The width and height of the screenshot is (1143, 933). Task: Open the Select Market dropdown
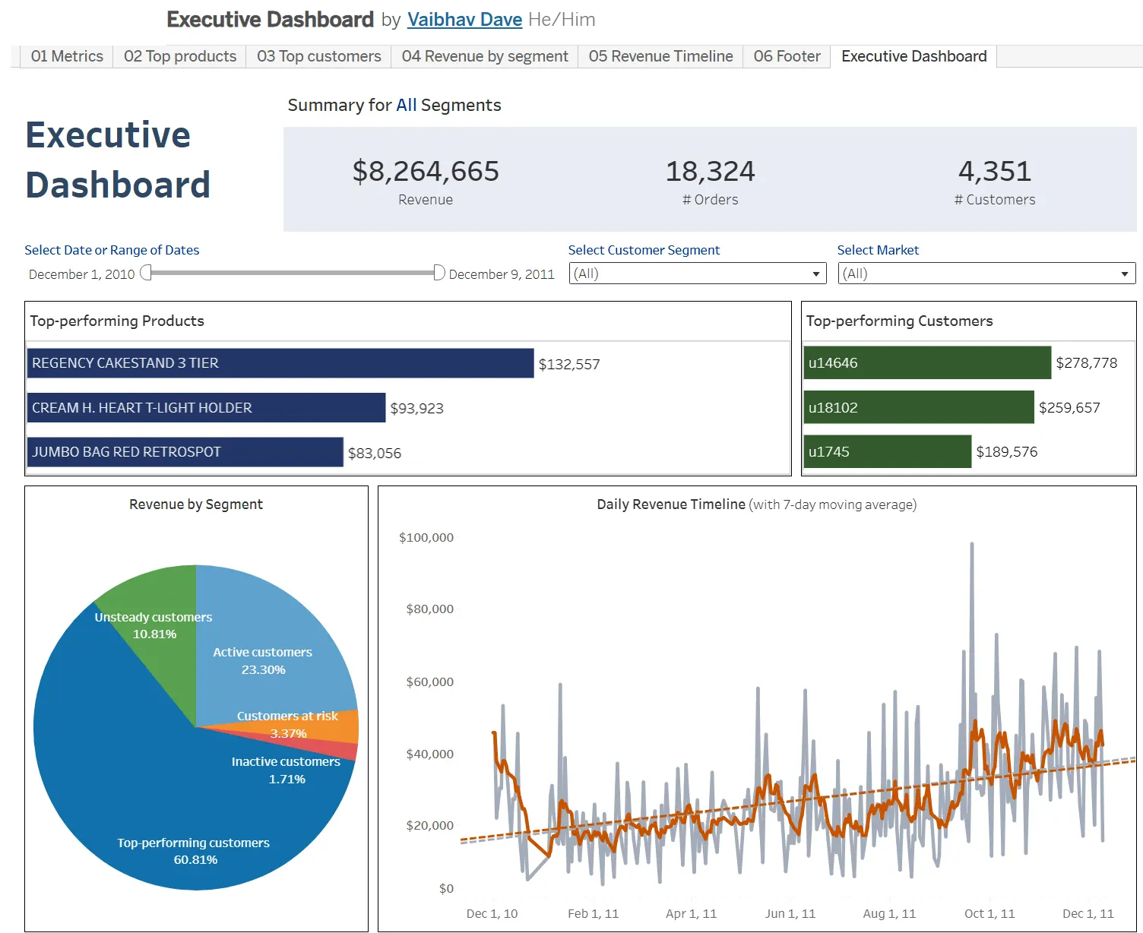point(986,274)
